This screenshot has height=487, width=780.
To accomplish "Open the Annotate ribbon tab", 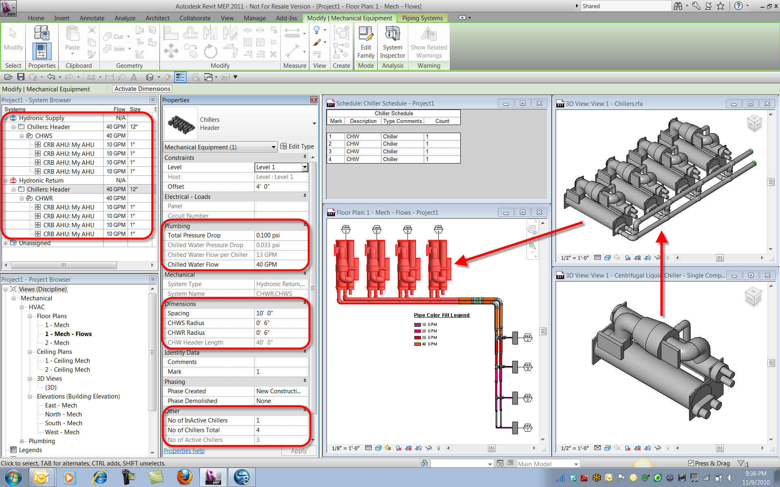I will pos(92,18).
